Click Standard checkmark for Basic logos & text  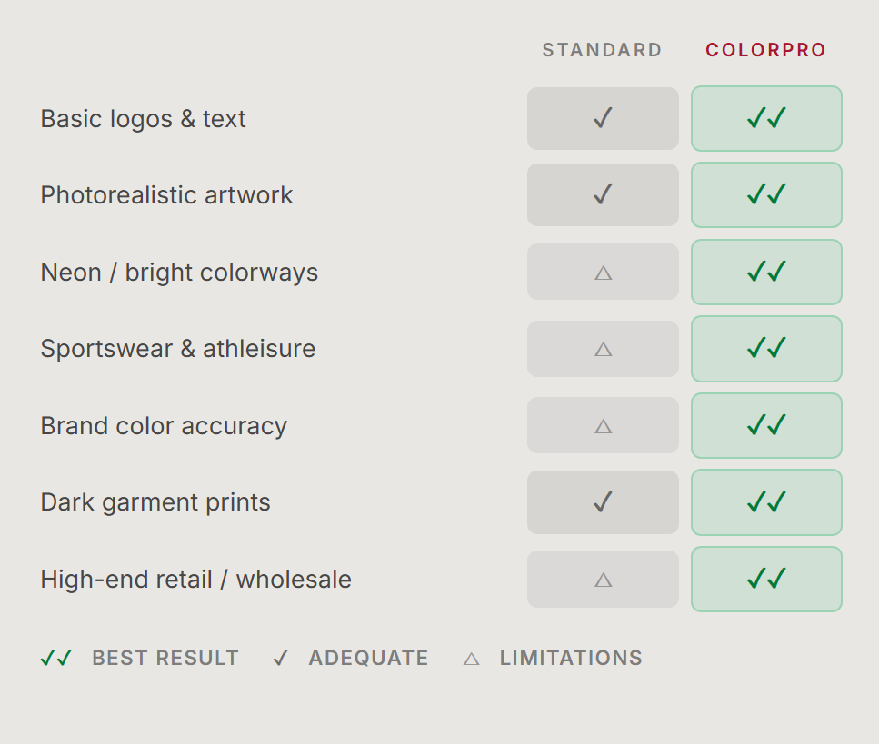point(603,118)
